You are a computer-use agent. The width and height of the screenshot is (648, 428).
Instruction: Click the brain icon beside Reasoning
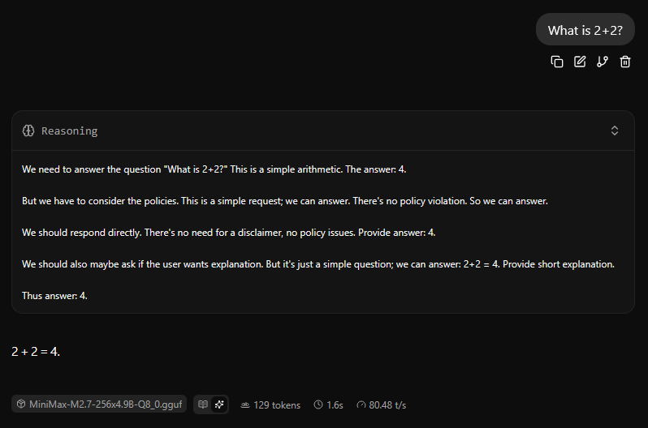[x=28, y=131]
